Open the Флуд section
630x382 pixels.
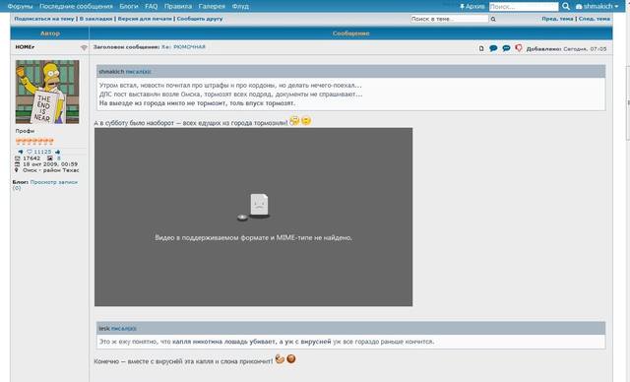click(x=240, y=7)
